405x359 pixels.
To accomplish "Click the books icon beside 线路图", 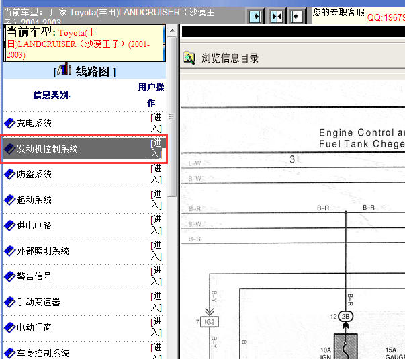I will pyautogui.click(x=64, y=69).
